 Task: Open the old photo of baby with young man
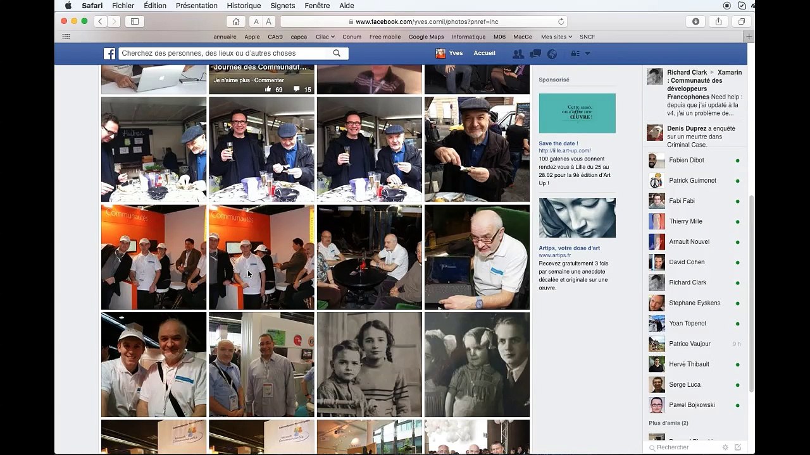tap(477, 365)
